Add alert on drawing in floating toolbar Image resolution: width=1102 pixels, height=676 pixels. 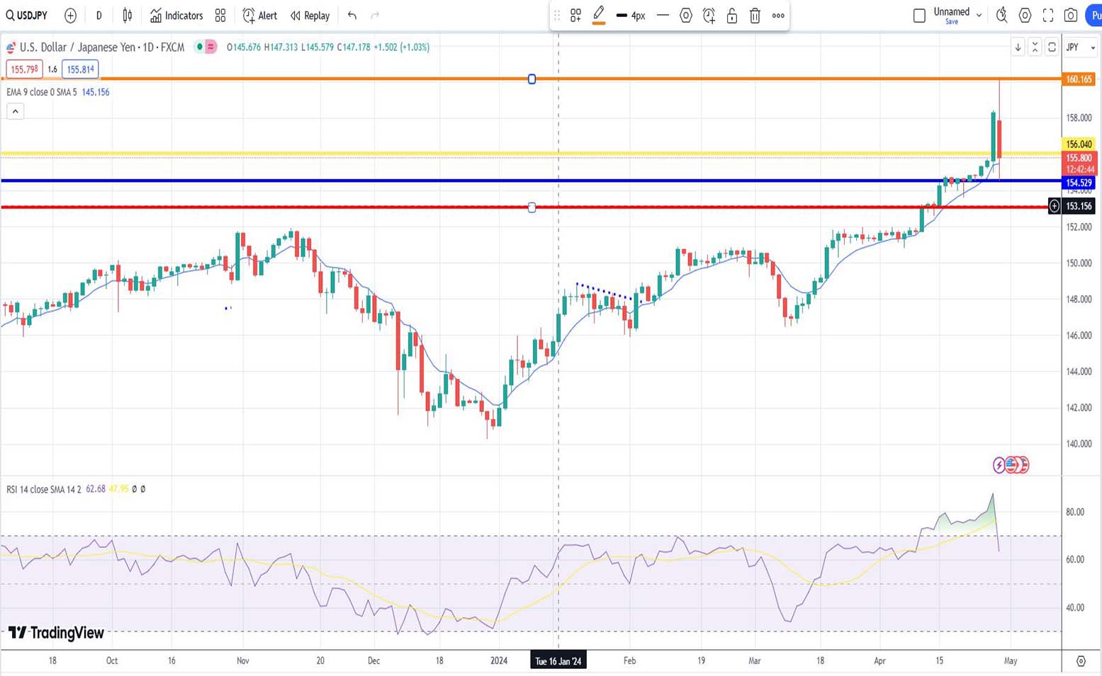[x=709, y=16]
